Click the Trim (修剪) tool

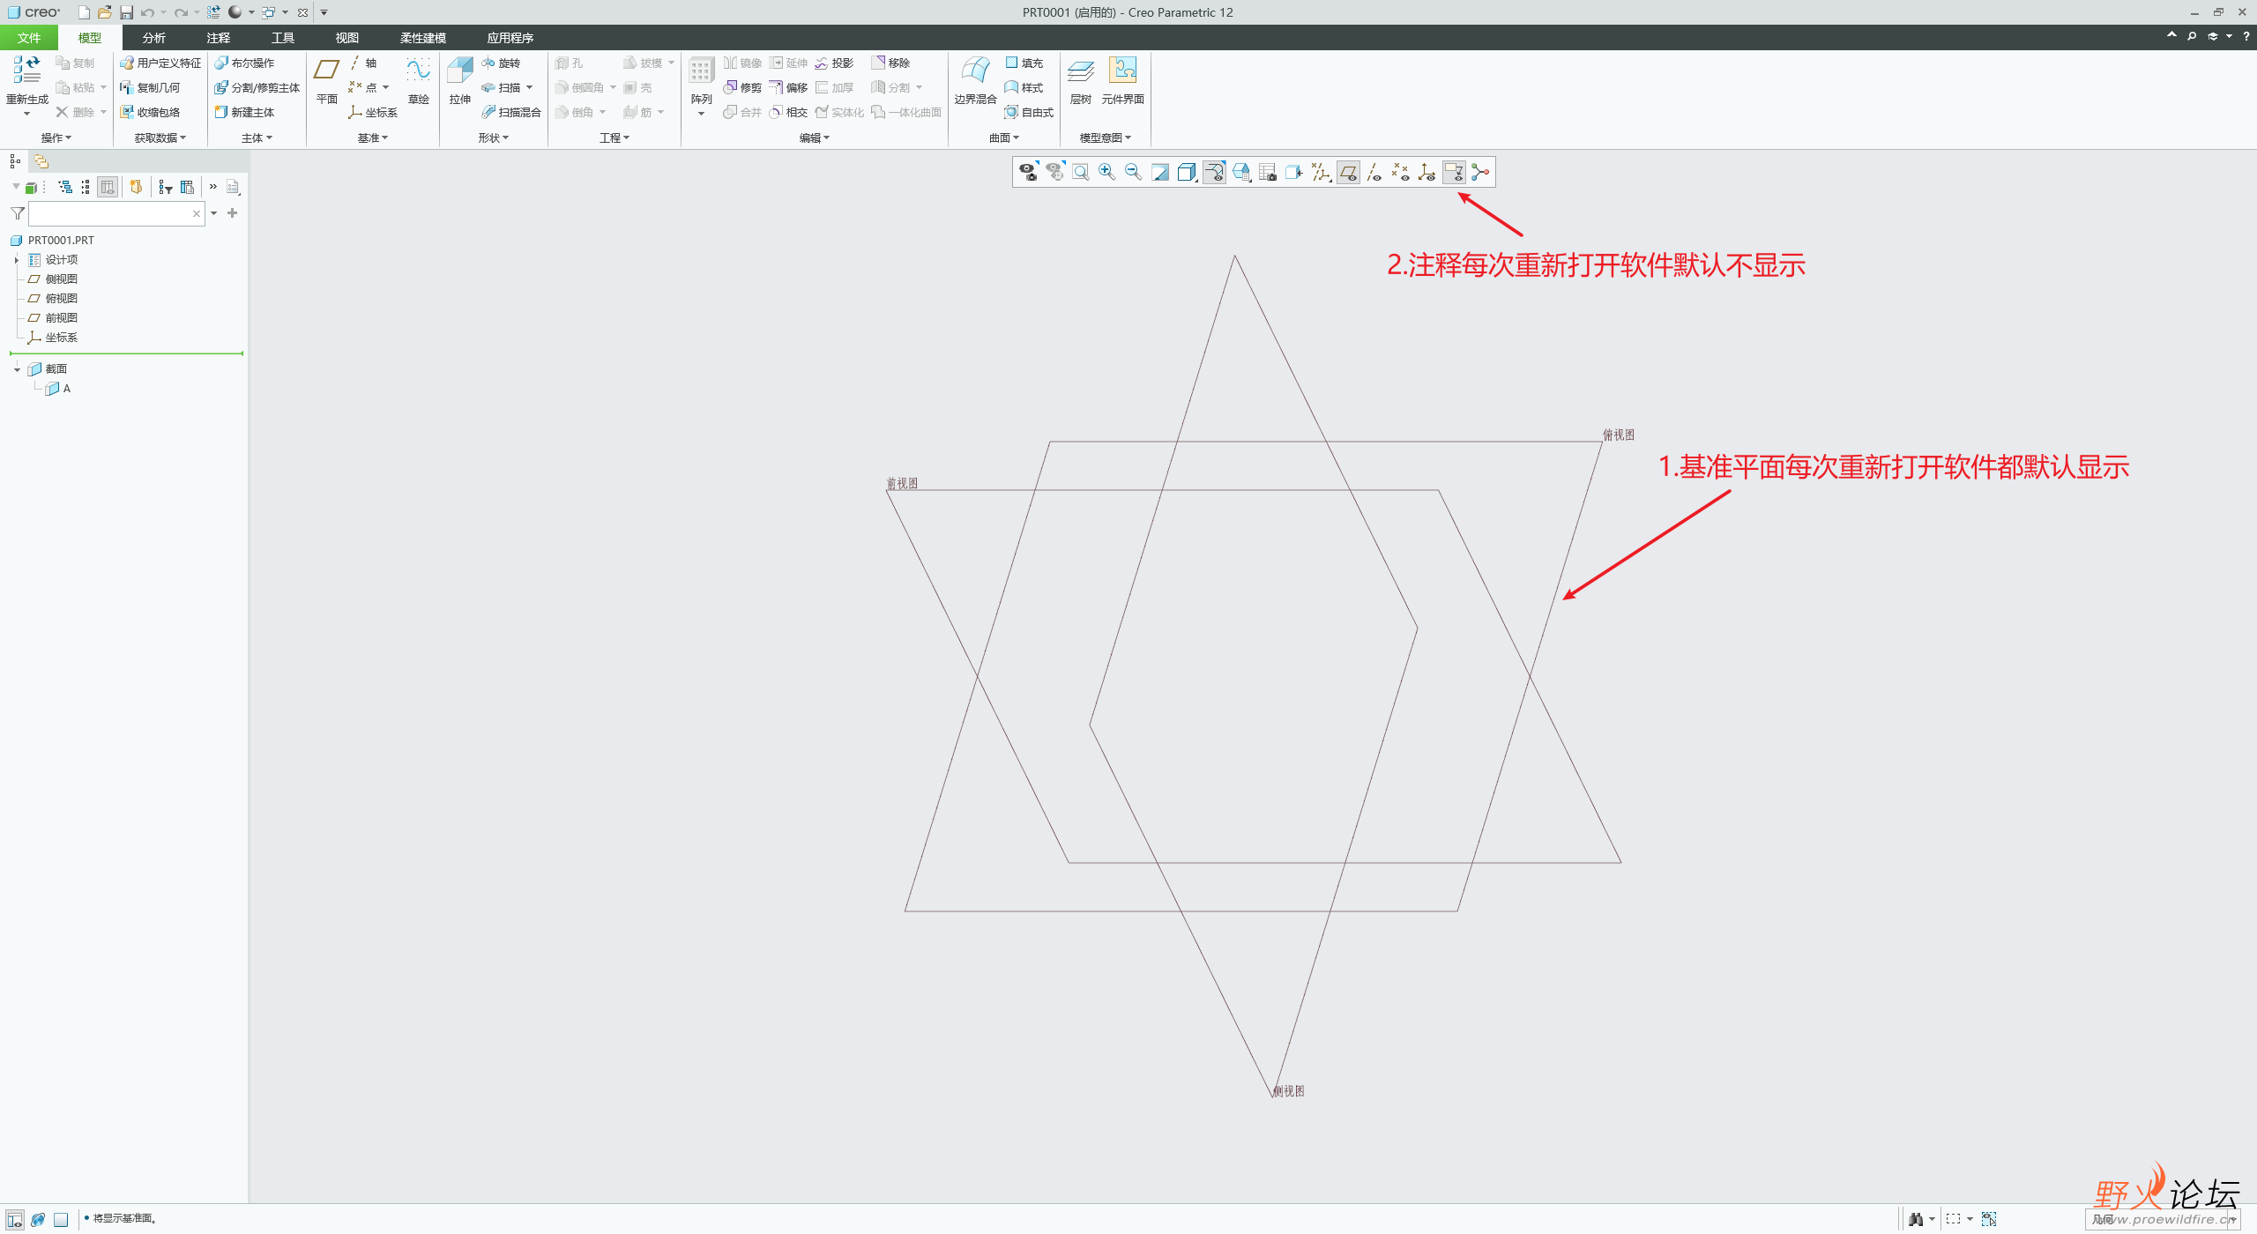pos(742,88)
